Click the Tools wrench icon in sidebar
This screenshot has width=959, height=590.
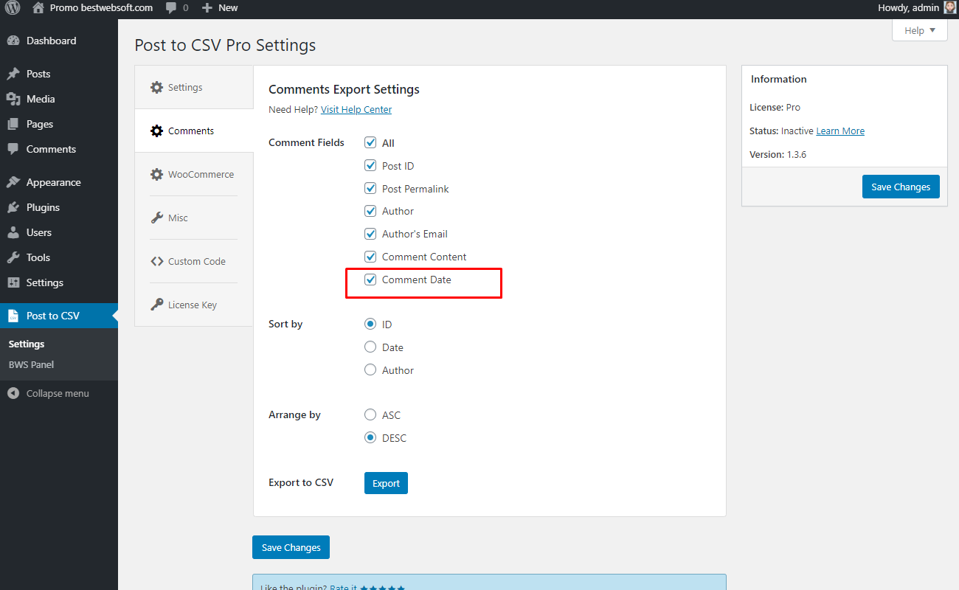pyautogui.click(x=13, y=257)
